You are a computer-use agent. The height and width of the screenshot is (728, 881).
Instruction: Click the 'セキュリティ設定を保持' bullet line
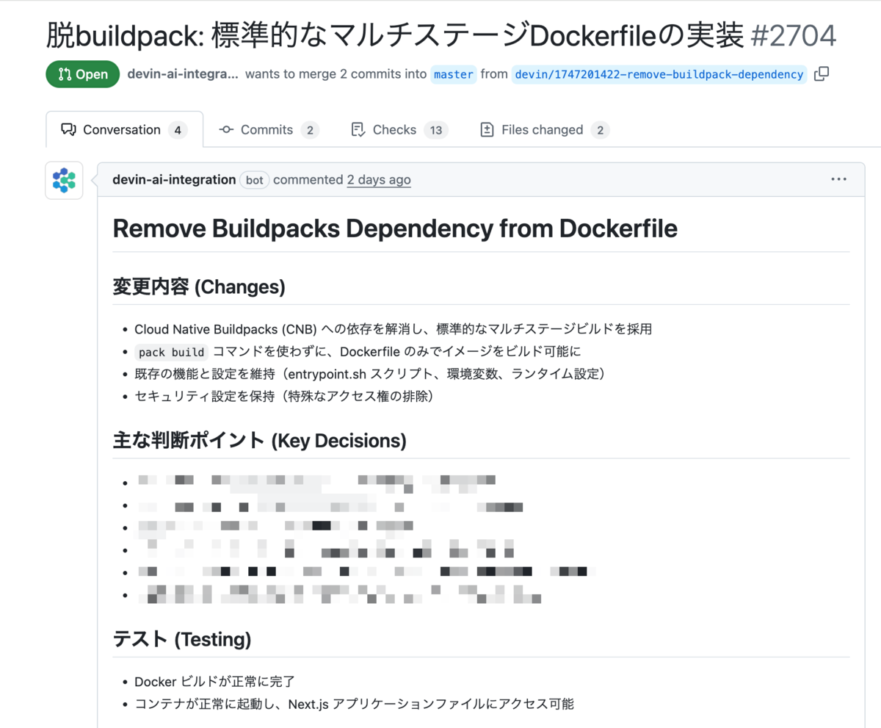[287, 397]
